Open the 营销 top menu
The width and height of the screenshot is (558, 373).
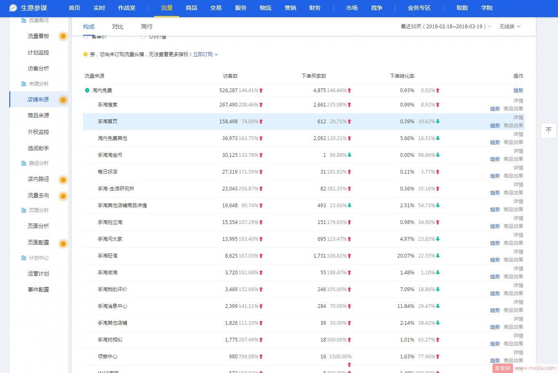(x=290, y=8)
